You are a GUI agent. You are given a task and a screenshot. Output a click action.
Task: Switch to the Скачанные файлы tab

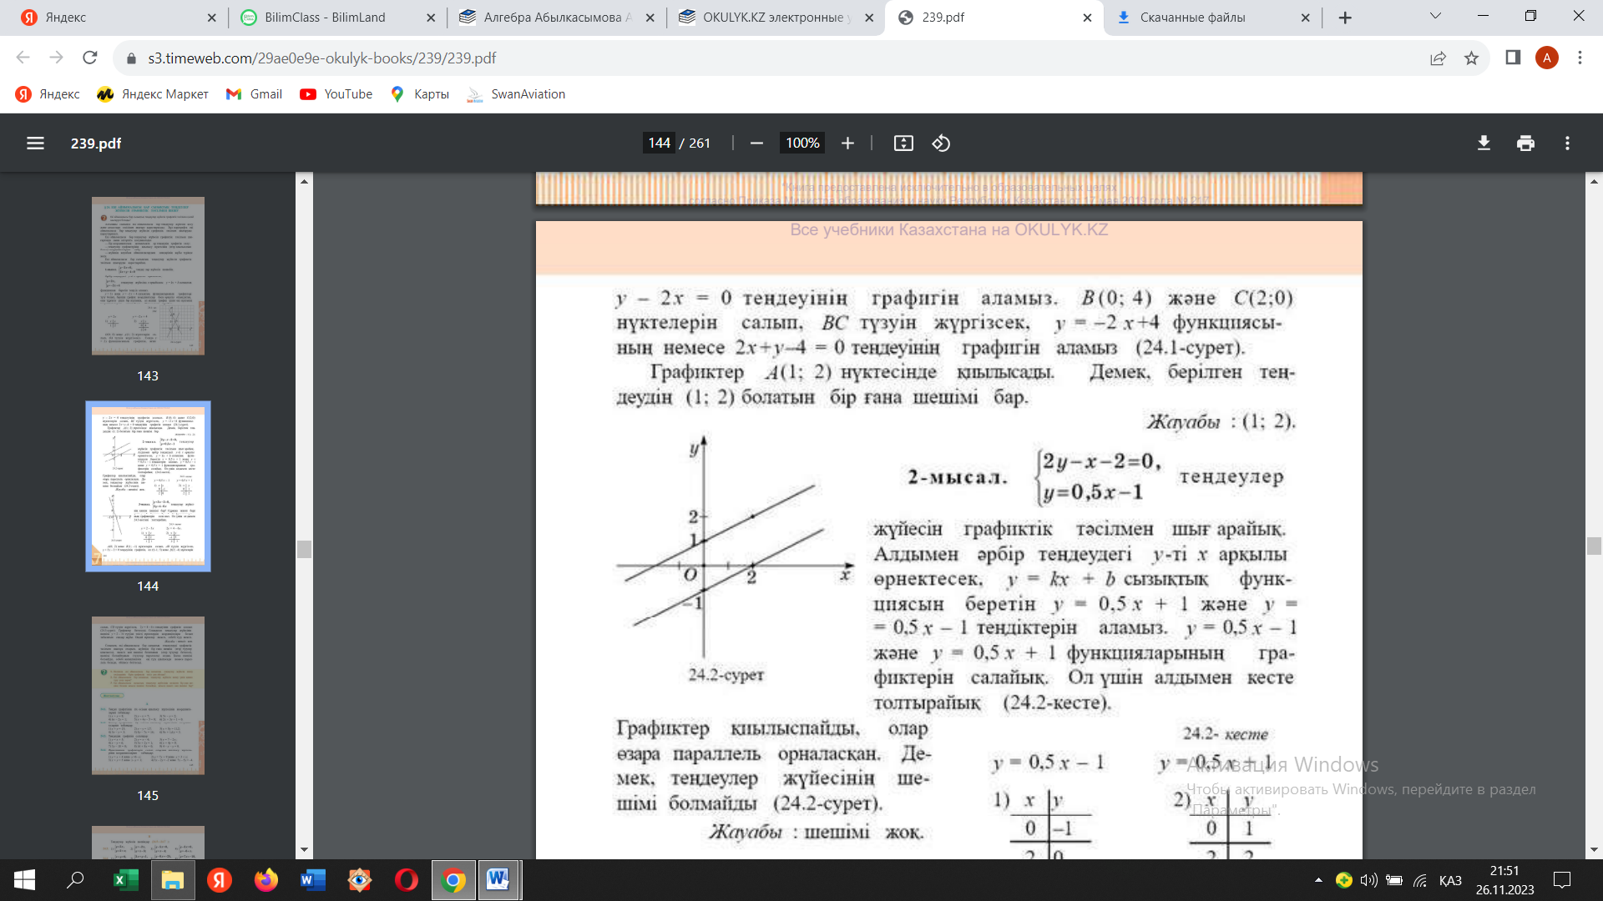[1193, 18]
